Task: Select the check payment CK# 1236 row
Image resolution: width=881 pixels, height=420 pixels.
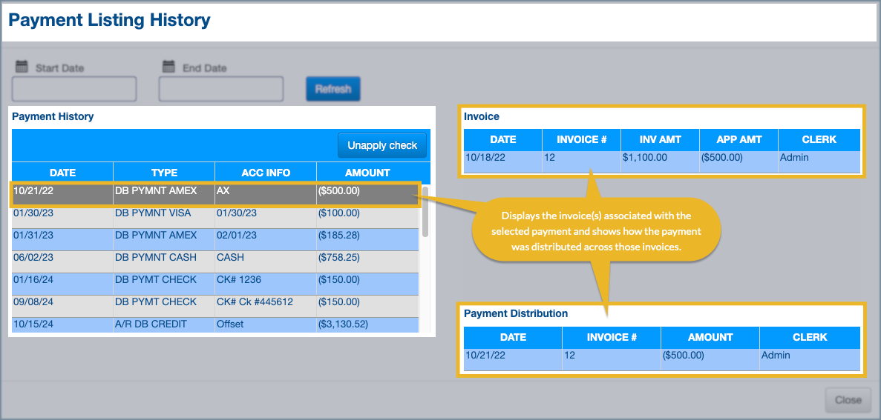Action: tap(215, 281)
